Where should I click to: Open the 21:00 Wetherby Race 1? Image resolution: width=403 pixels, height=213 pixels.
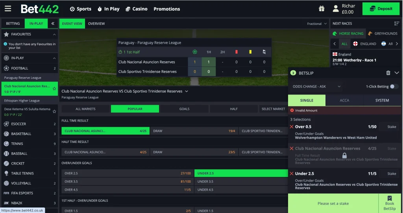(355, 60)
